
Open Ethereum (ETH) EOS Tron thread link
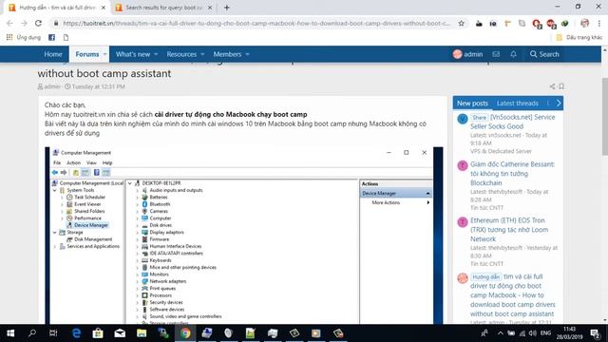[509, 230]
